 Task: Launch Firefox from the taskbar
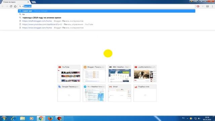pyautogui.click(x=50, y=118)
